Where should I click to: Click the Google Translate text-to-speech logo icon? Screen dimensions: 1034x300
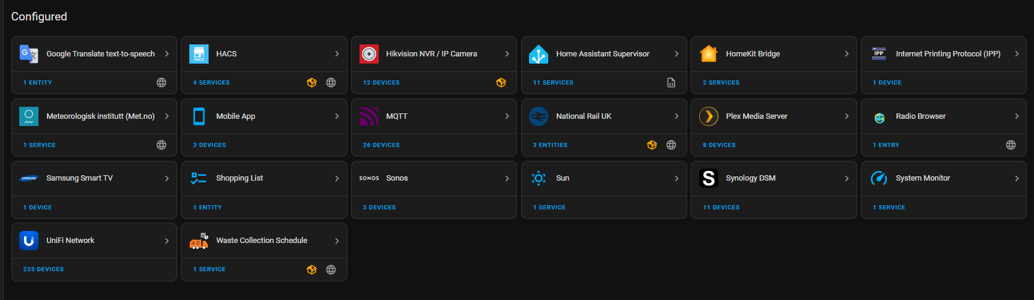(x=28, y=54)
